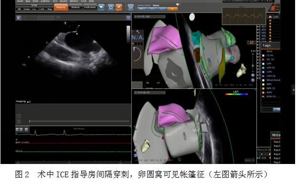Select the Mitral Annulus tag
297x183 pixels.
(273, 80)
